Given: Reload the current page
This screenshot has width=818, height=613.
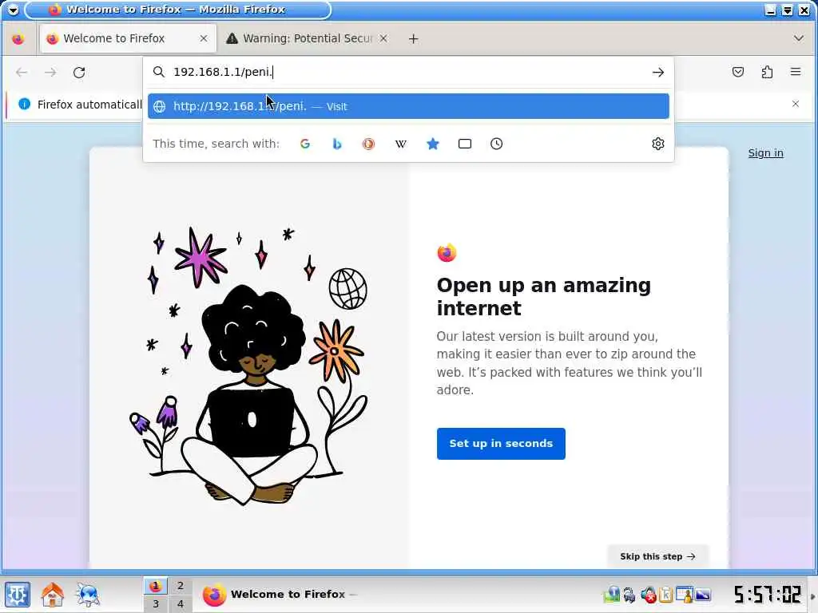Looking at the screenshot, I should click(79, 73).
